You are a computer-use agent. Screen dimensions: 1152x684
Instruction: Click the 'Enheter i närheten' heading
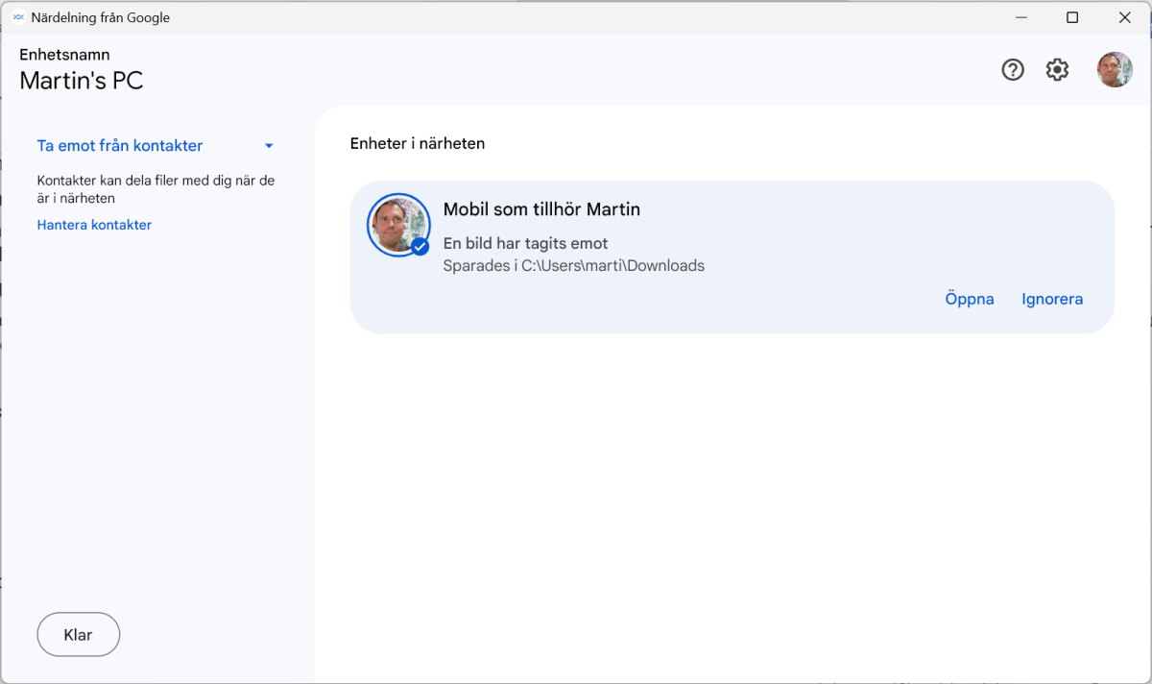click(418, 143)
